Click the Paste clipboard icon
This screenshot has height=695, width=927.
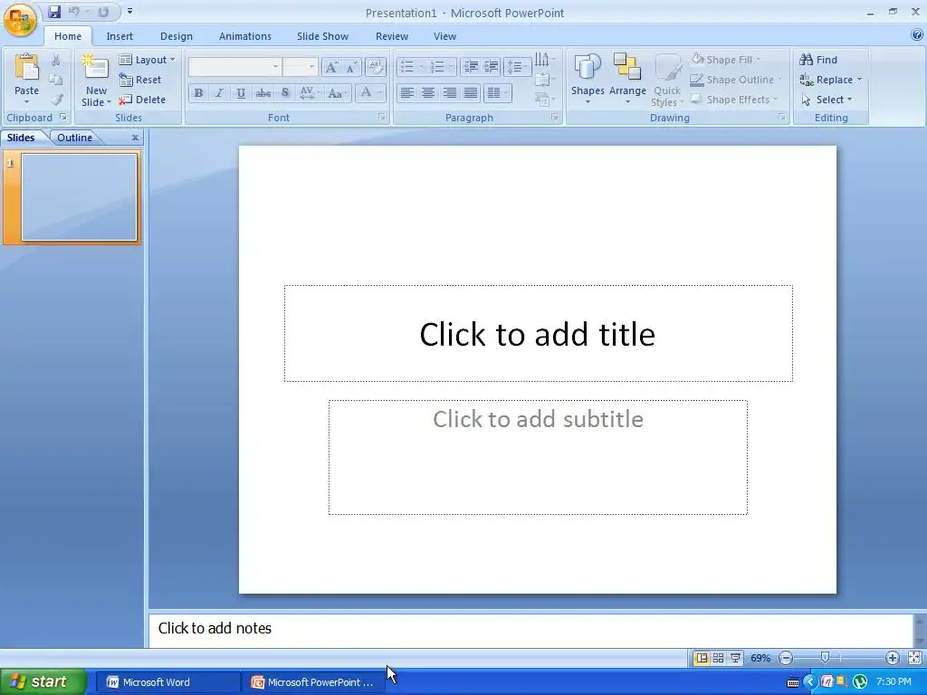[x=26, y=69]
